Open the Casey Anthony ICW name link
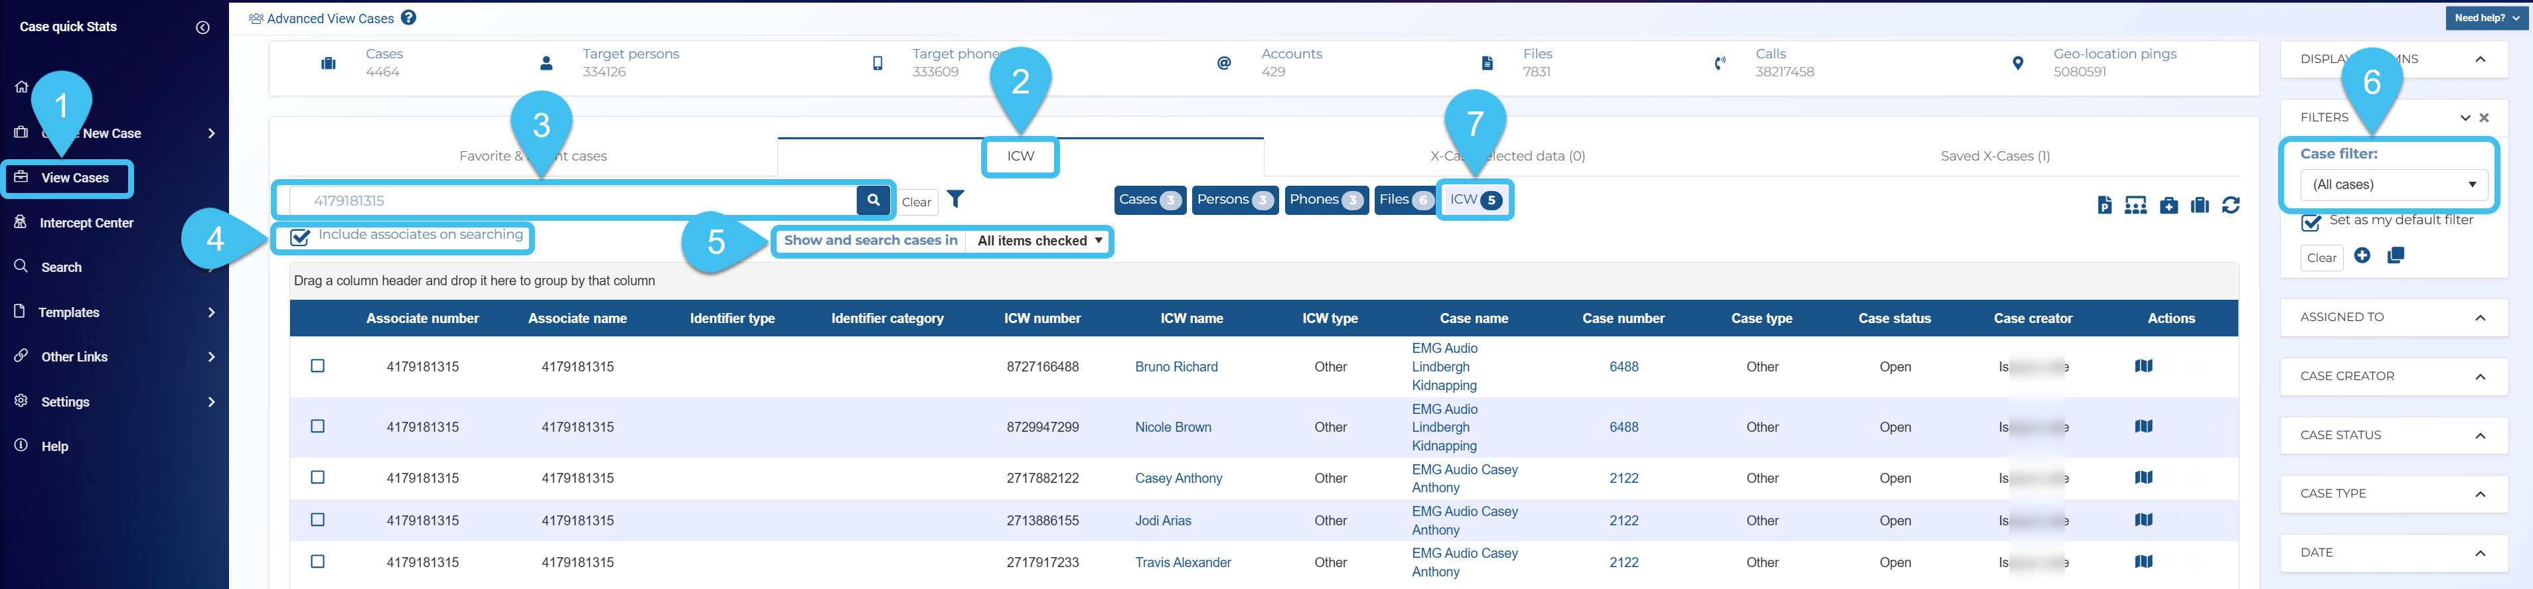 [x=1178, y=479]
